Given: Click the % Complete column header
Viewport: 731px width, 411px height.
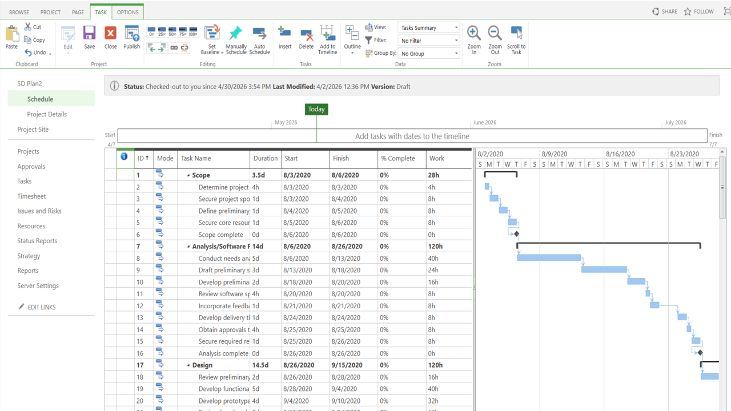Looking at the screenshot, I should [x=402, y=159].
